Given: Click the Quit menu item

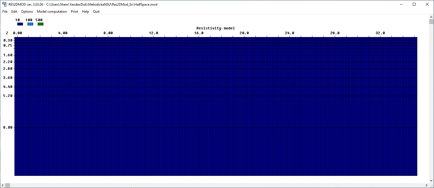Looking at the screenshot, I should tap(96, 12).
